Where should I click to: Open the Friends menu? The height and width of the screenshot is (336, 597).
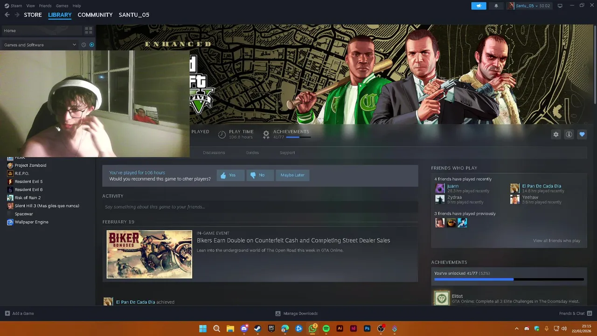(x=45, y=6)
